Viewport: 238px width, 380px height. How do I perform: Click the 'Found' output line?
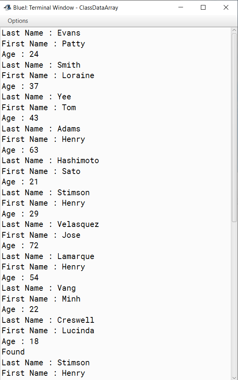pos(13,352)
